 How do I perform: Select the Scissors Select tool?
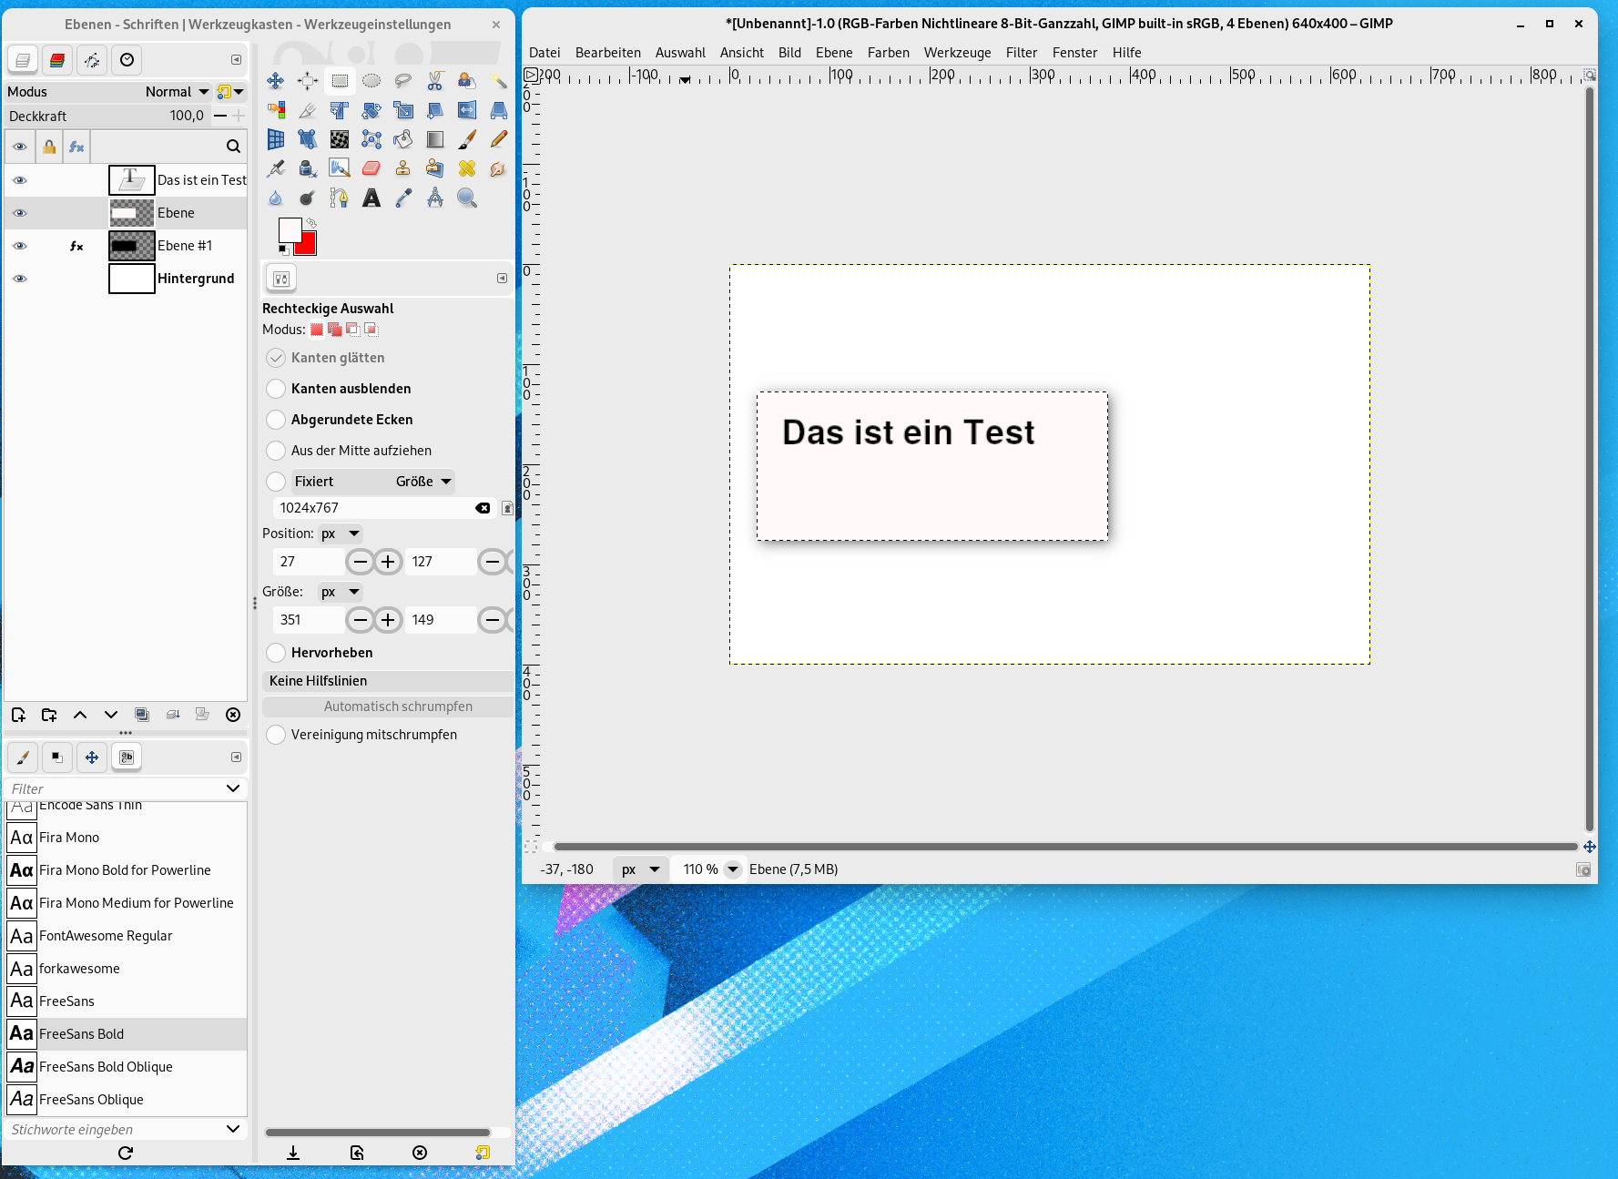pyautogui.click(x=435, y=81)
